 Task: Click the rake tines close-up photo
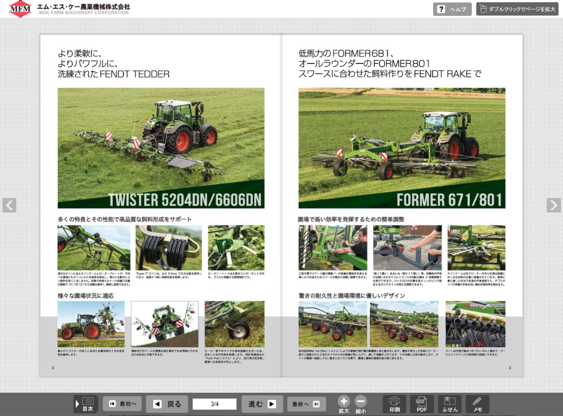[476, 248]
